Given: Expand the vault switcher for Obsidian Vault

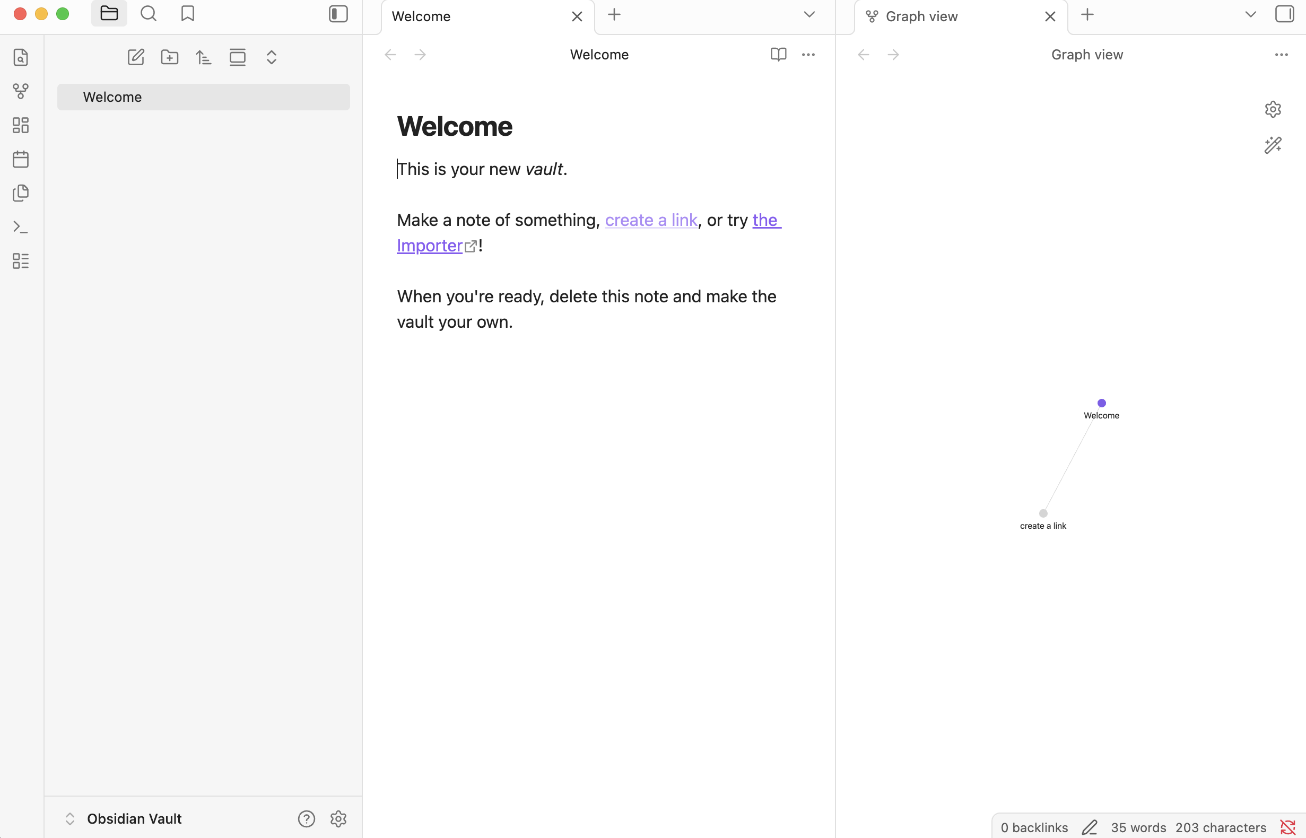Looking at the screenshot, I should click(x=70, y=818).
